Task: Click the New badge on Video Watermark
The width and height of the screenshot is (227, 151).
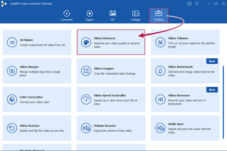Action: tap(212, 61)
